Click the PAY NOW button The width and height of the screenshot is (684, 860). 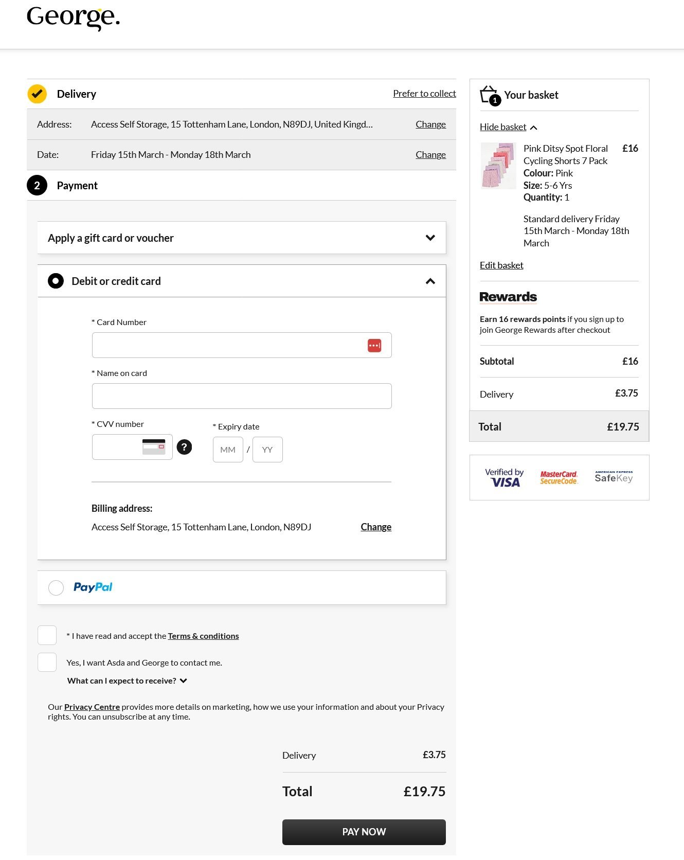click(364, 832)
